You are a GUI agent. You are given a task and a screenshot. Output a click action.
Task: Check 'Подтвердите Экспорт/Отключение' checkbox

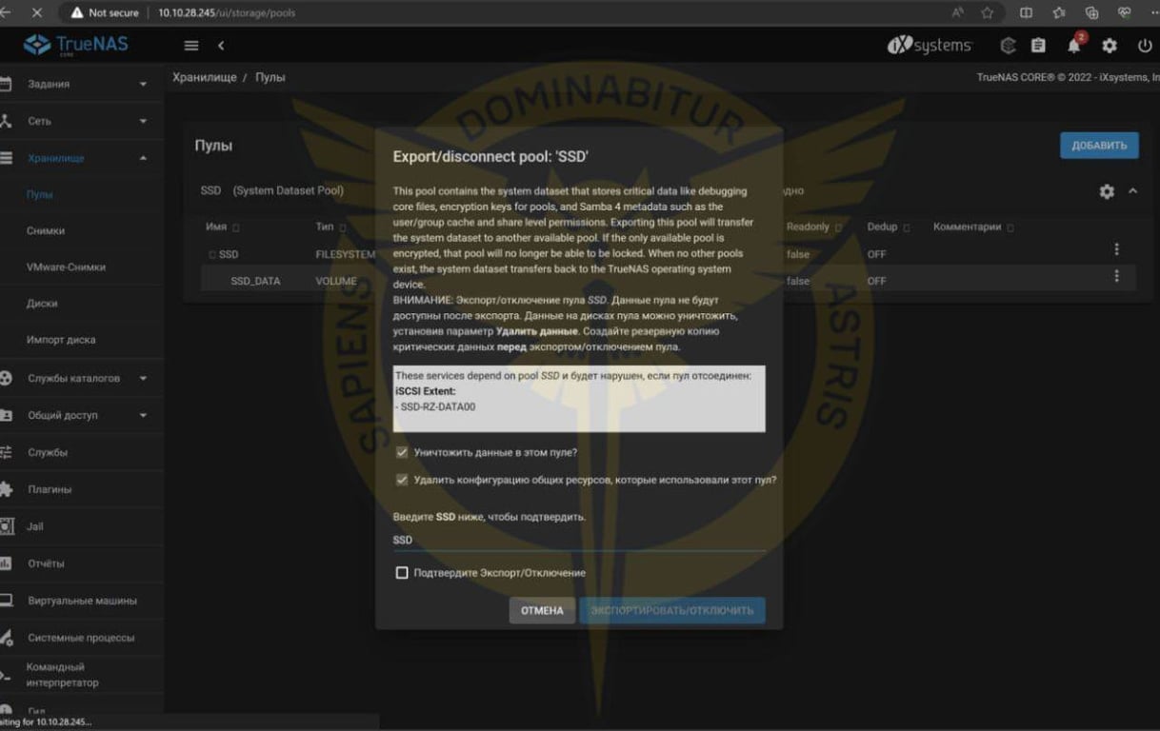pos(402,573)
